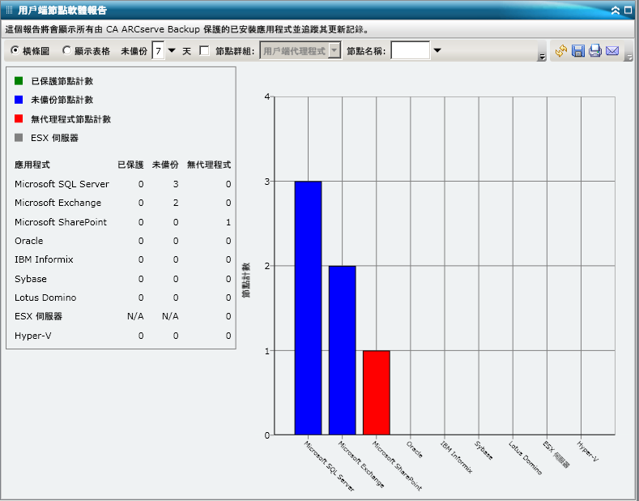Click the 未備份 column header in the table
Screen dimensions: 639x501
point(165,165)
